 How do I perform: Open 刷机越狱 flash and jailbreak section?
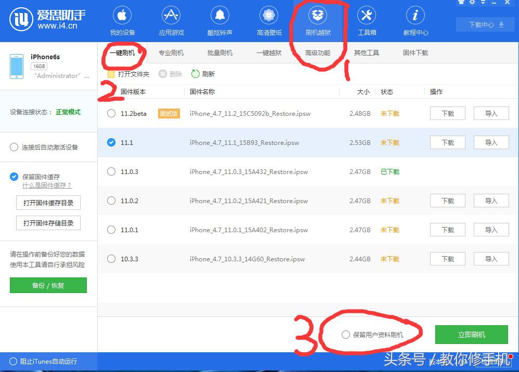(x=318, y=21)
